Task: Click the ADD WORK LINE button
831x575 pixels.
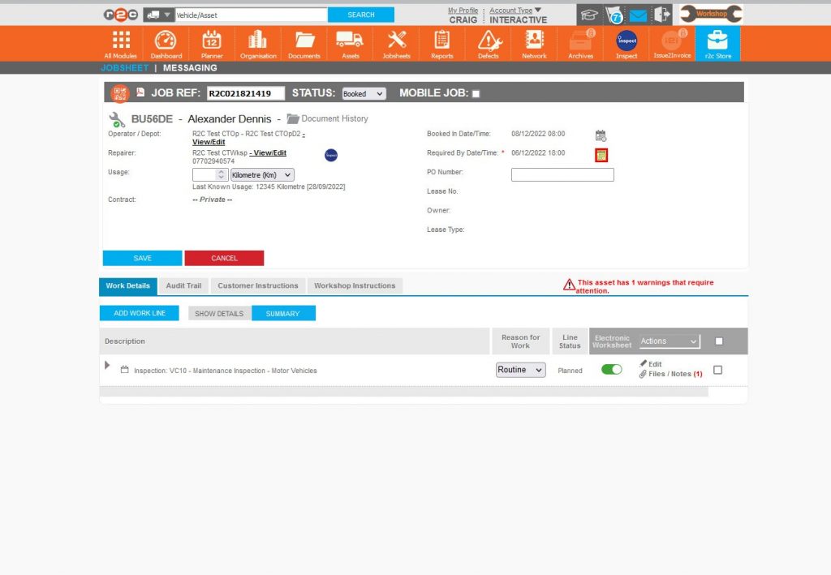Action: (x=139, y=312)
